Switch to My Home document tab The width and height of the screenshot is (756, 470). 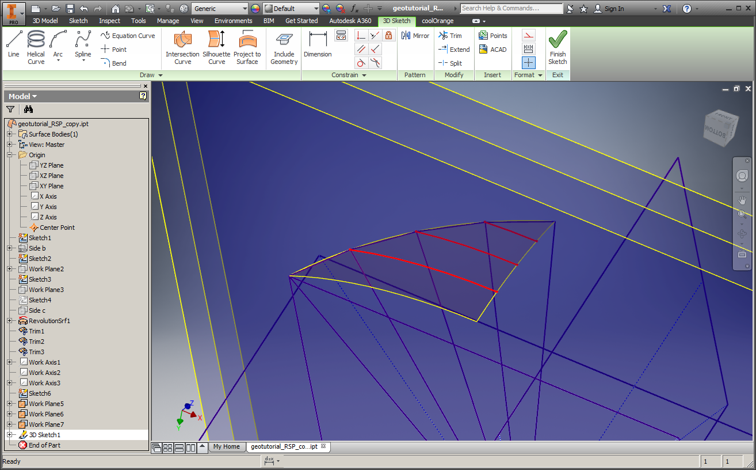[227, 446]
